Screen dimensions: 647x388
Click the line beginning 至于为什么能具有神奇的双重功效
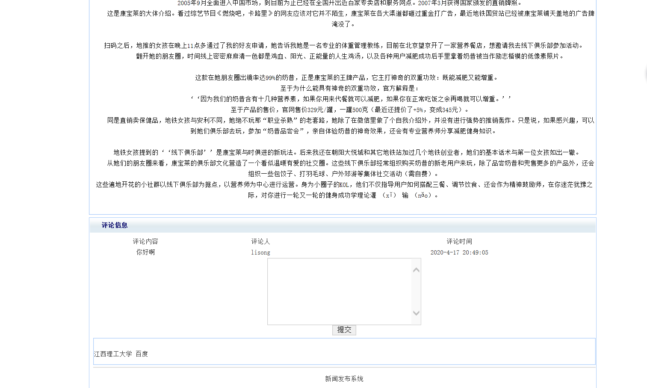click(350, 88)
